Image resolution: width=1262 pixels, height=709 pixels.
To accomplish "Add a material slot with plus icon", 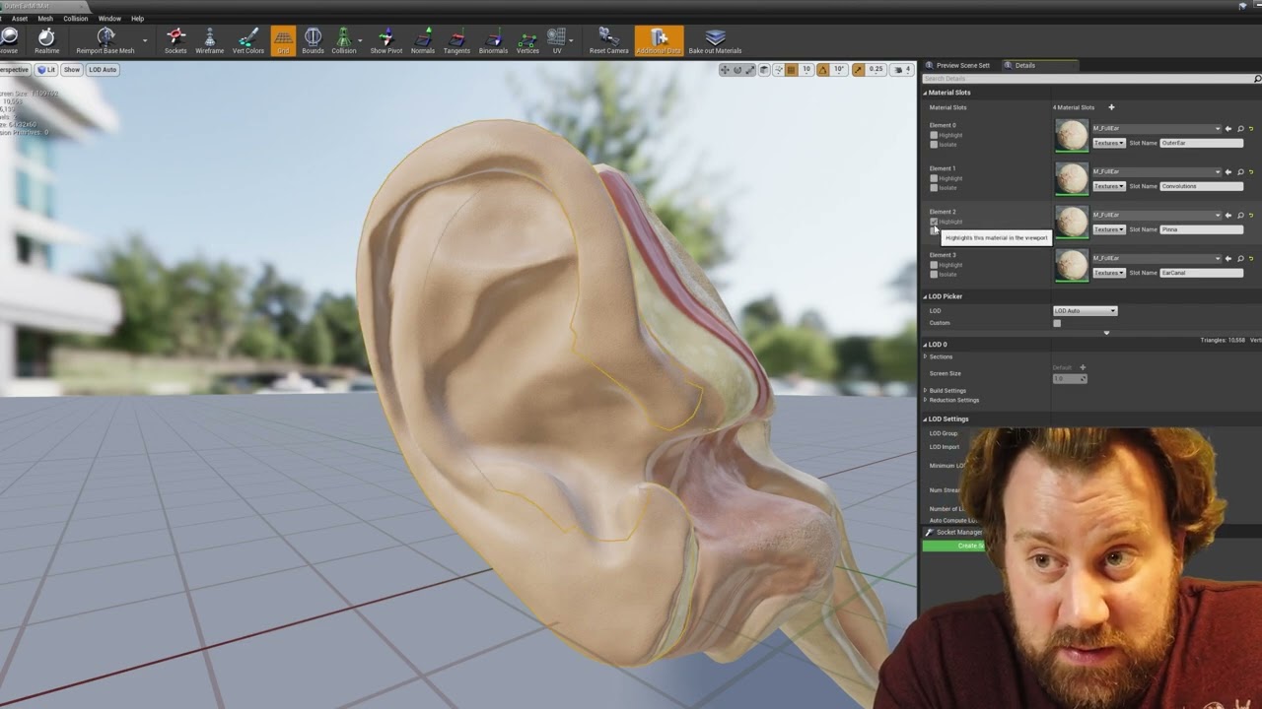I will [x=1111, y=107].
